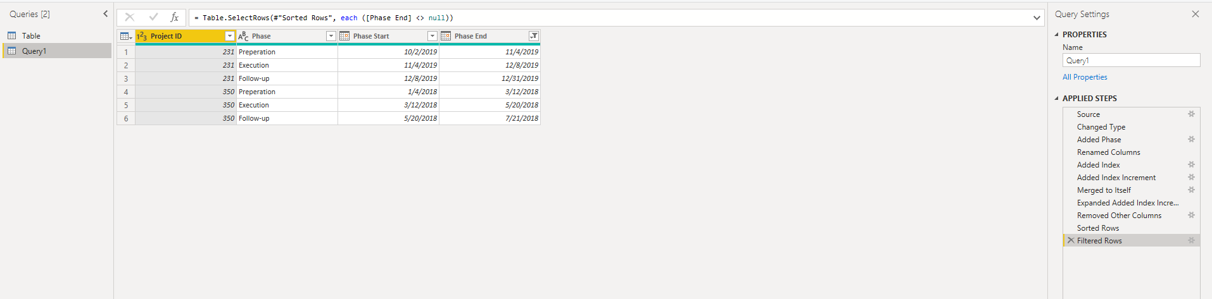Click Project ID 350 in row 5
This screenshot has height=299, width=1212.
186,105
